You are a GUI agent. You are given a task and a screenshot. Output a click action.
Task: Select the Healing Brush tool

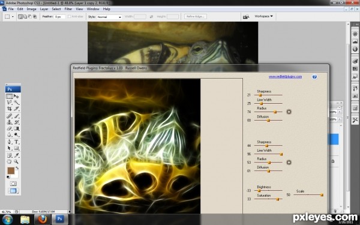click(x=10, y=116)
